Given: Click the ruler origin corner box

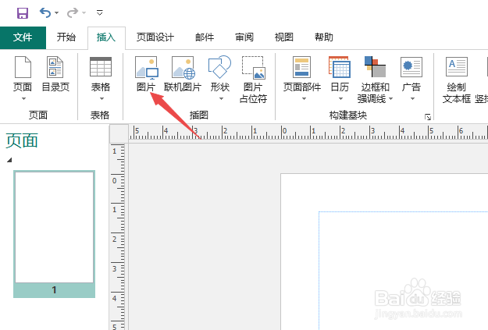Looking at the screenshot, I should 119,133.
